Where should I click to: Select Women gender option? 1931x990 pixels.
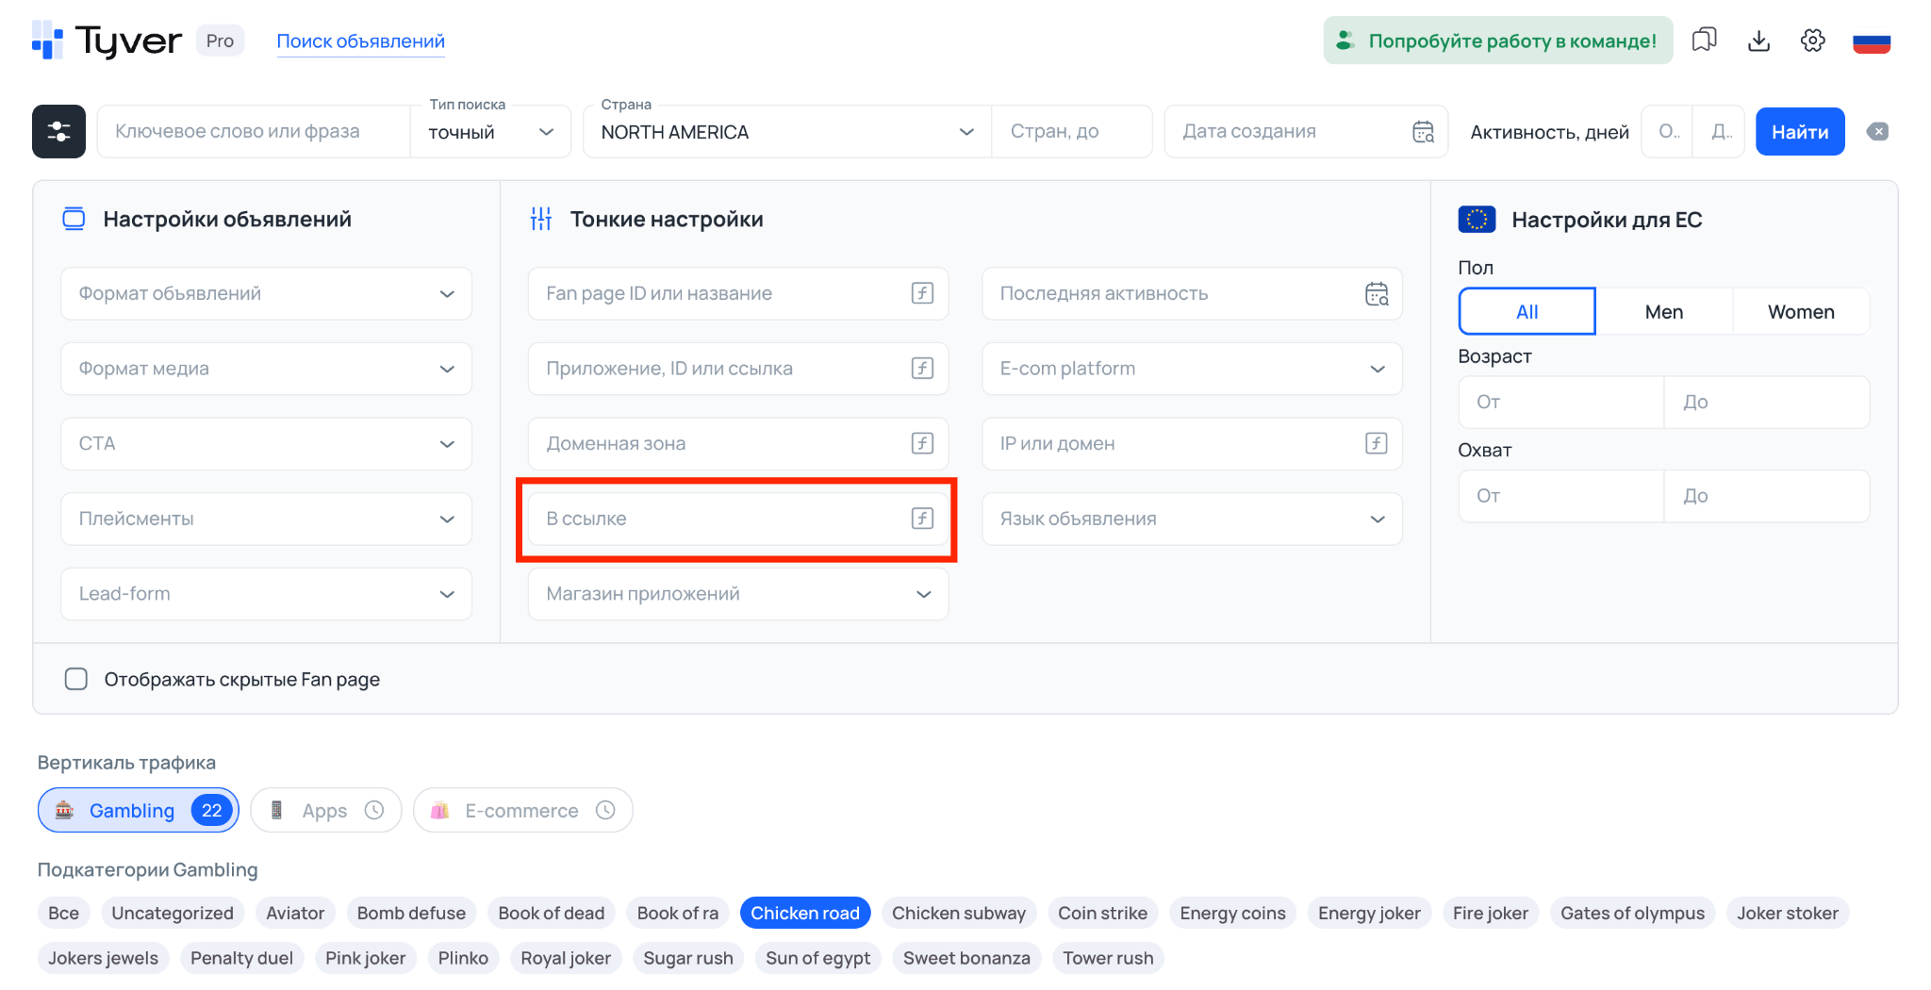[1800, 311]
